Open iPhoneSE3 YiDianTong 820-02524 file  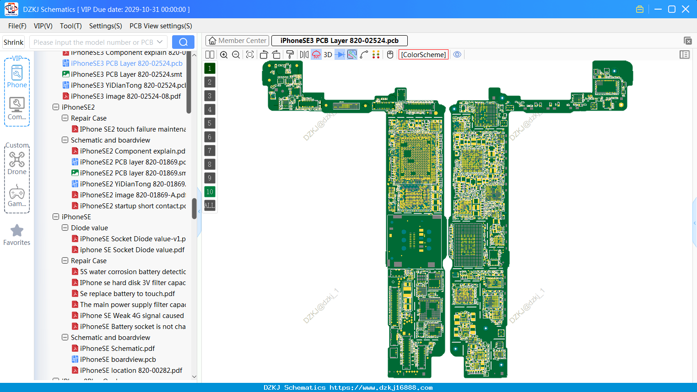click(124, 85)
